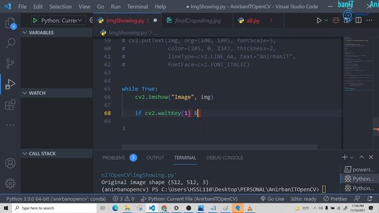Click kite: ready status item
Viewport: 379px width, 213px height.
304,199
